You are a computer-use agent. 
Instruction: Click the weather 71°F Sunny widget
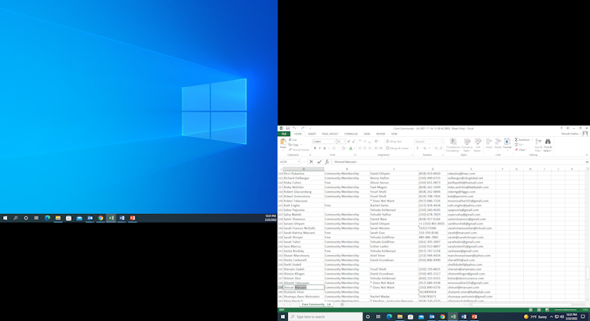pos(536,317)
